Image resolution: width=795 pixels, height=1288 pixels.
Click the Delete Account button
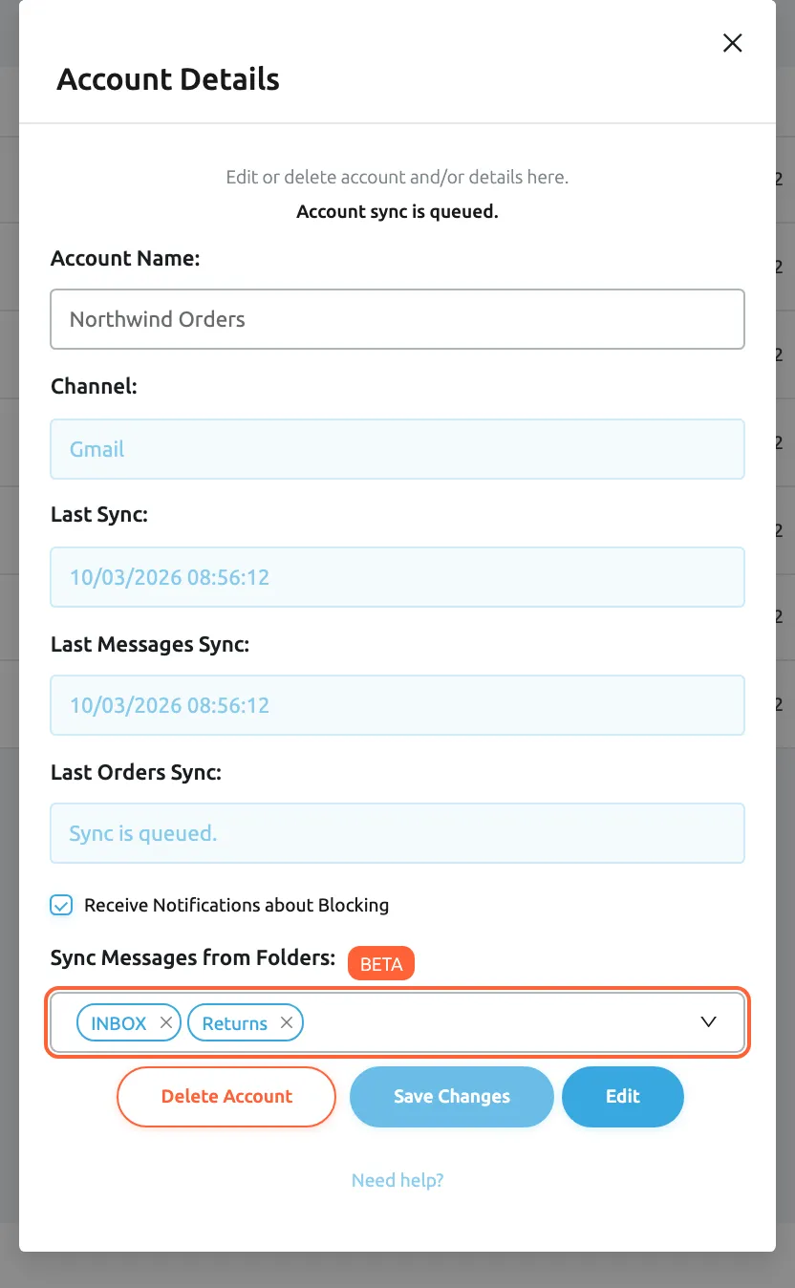coord(226,1097)
